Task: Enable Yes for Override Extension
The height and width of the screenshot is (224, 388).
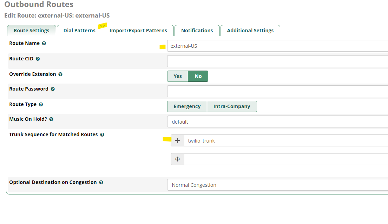Action: (177, 76)
